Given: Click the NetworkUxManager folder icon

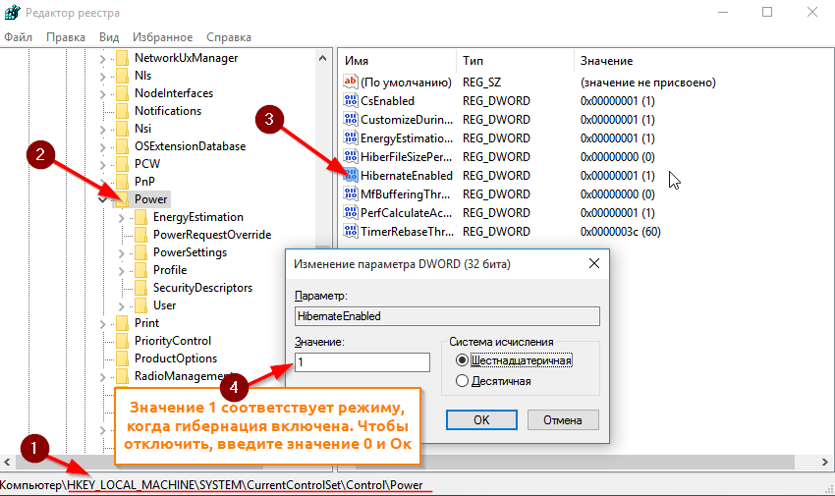Looking at the screenshot, I should point(123,58).
